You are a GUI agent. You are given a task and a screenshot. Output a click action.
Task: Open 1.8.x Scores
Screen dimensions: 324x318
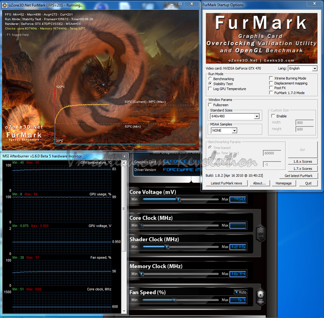pos(303,162)
